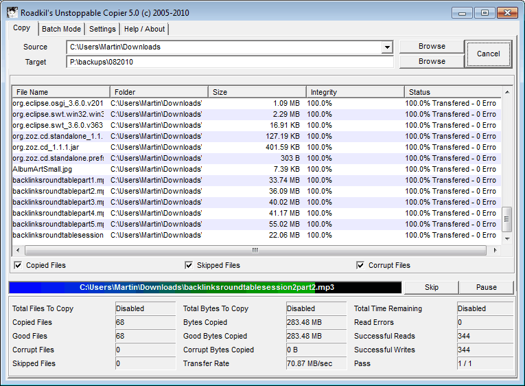Uncheck the Skipped Files checkbox
The image size is (525, 386).
coord(189,265)
